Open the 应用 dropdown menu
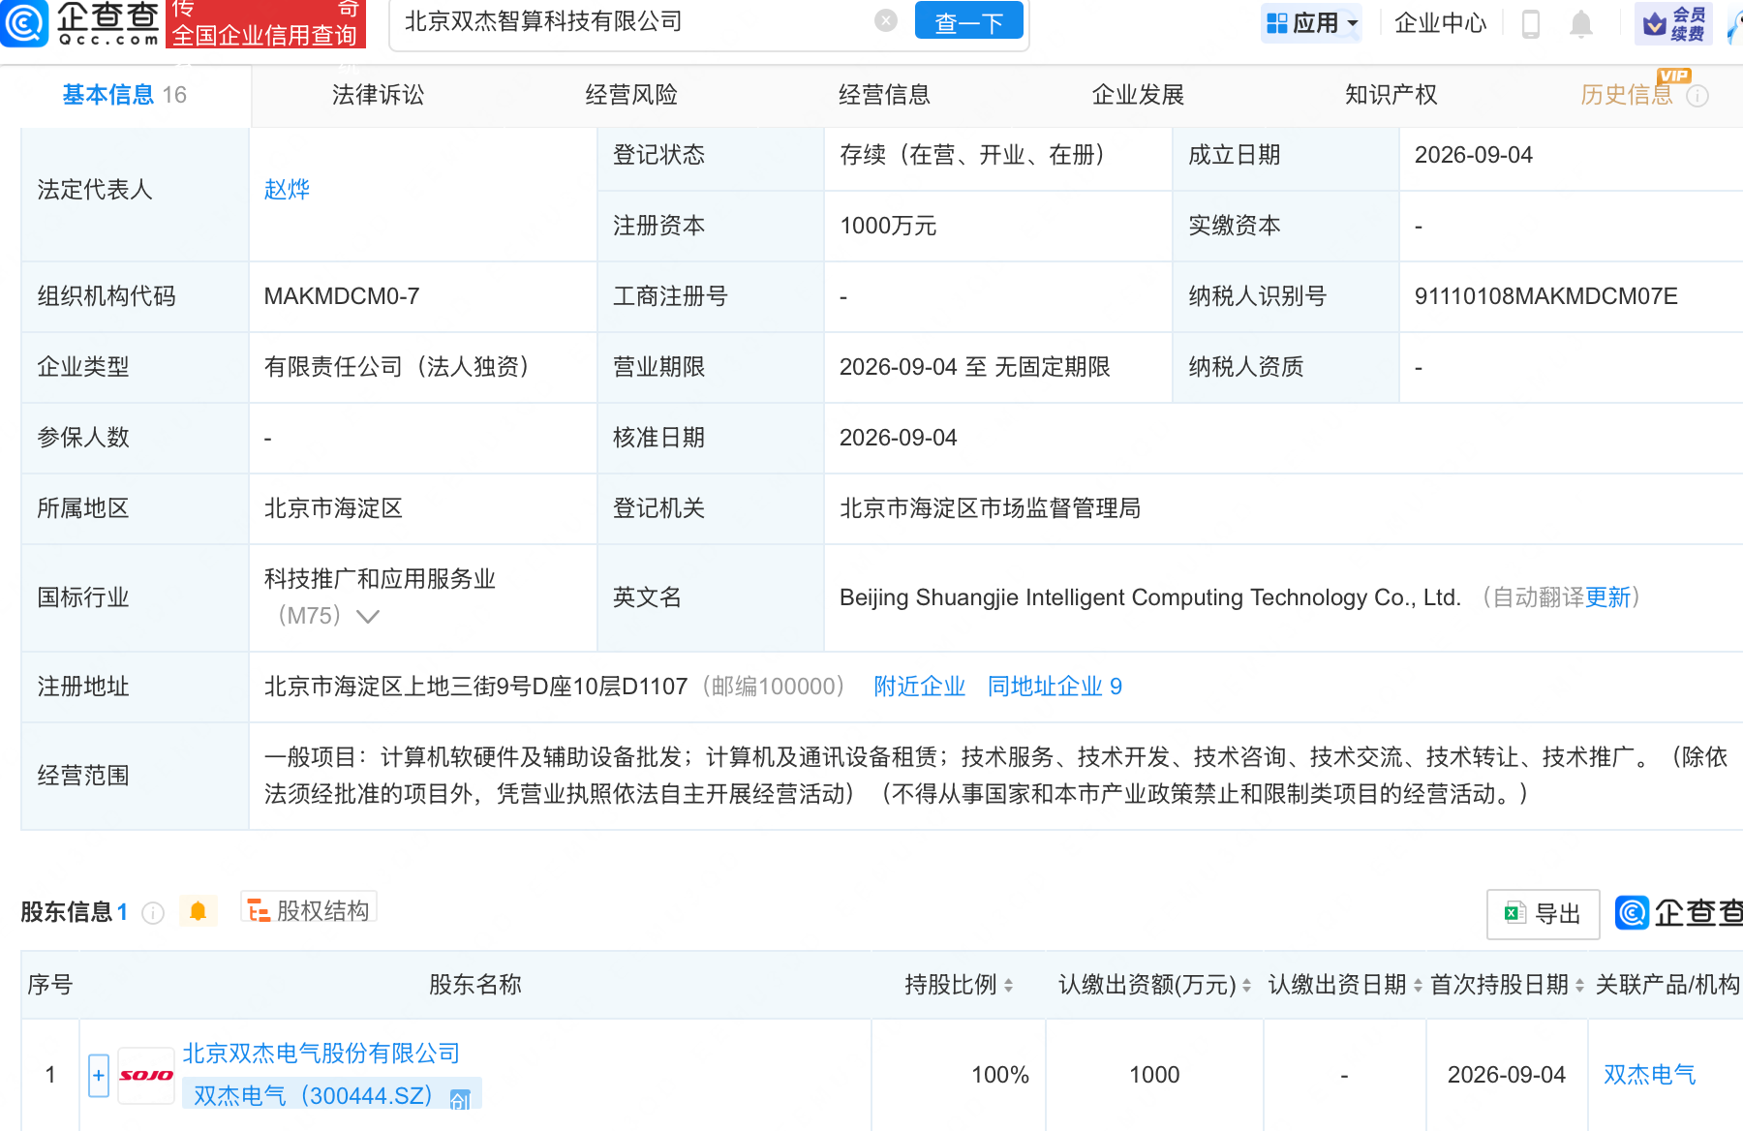The width and height of the screenshot is (1743, 1131). pos(1312,23)
